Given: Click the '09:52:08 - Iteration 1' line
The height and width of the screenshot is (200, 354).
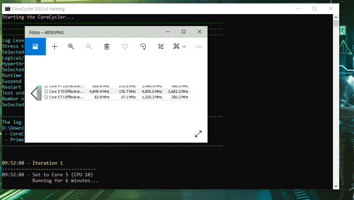Looking at the screenshot, I should pos(32,163).
